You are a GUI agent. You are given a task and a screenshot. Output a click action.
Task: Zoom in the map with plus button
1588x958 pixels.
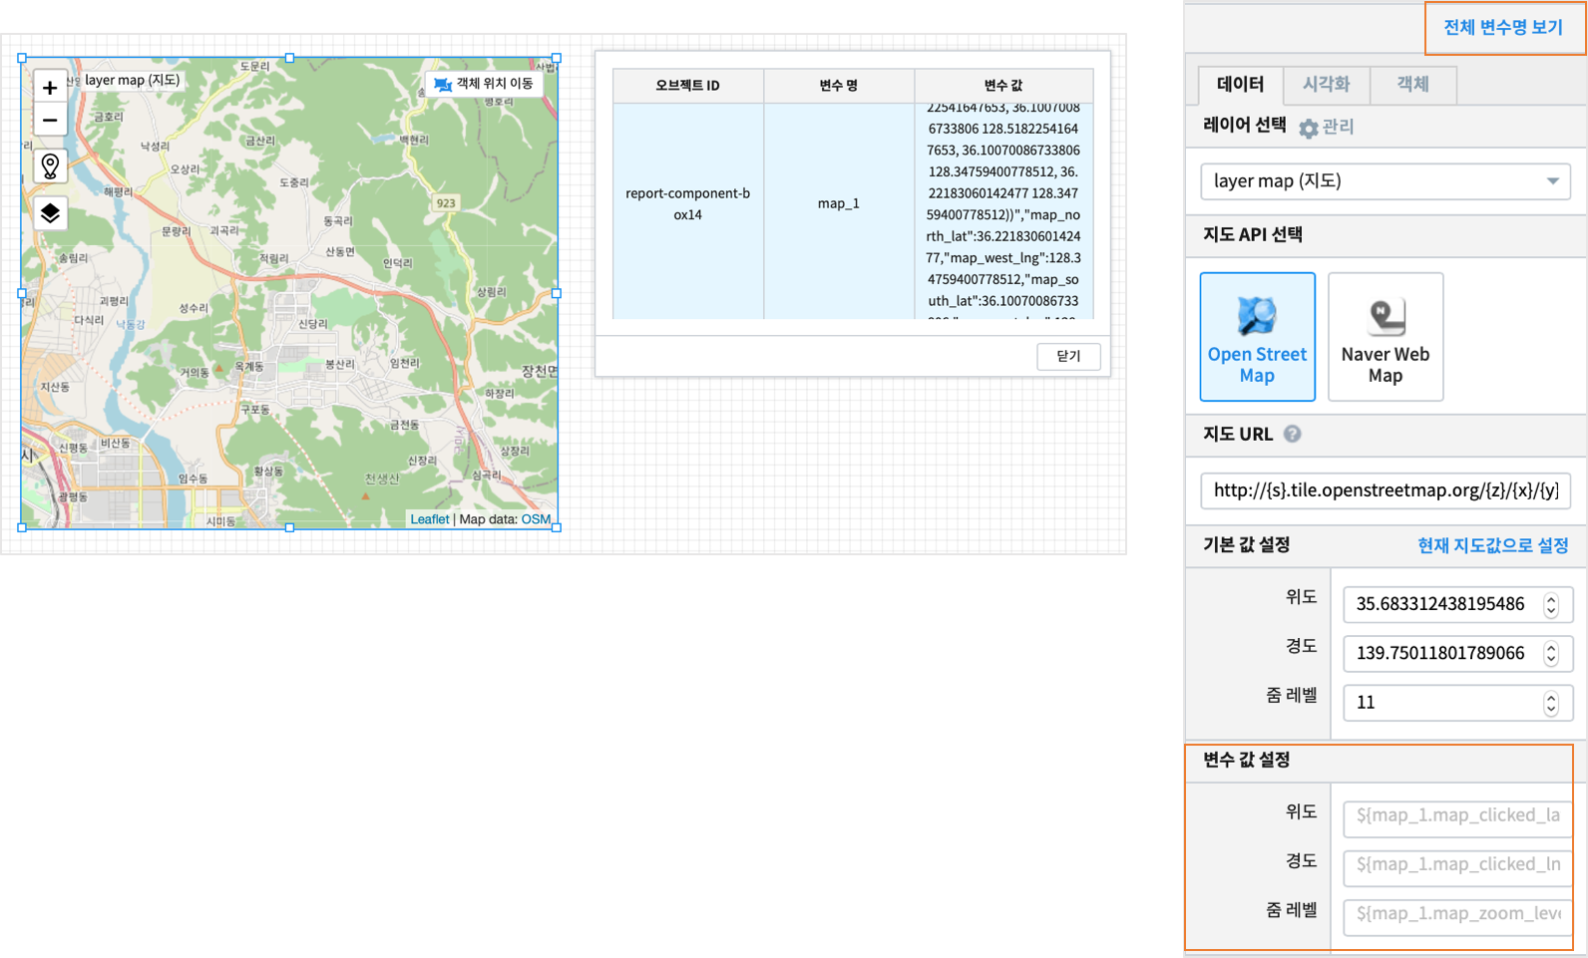click(x=50, y=87)
